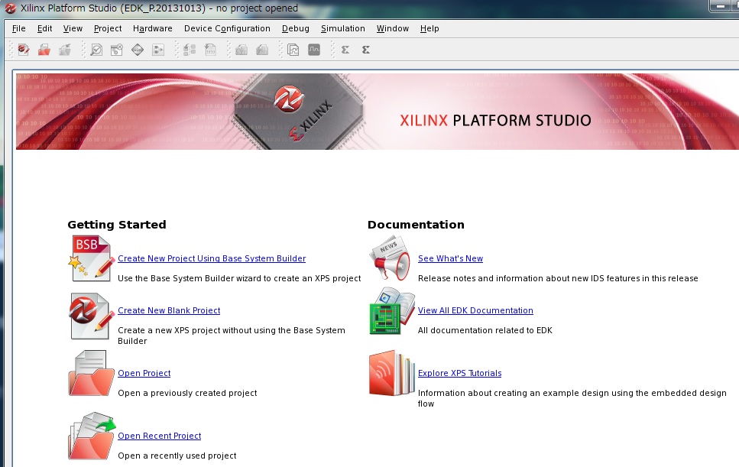The width and height of the screenshot is (739, 467).
Task: Open the Debug menu
Action: [x=296, y=28]
